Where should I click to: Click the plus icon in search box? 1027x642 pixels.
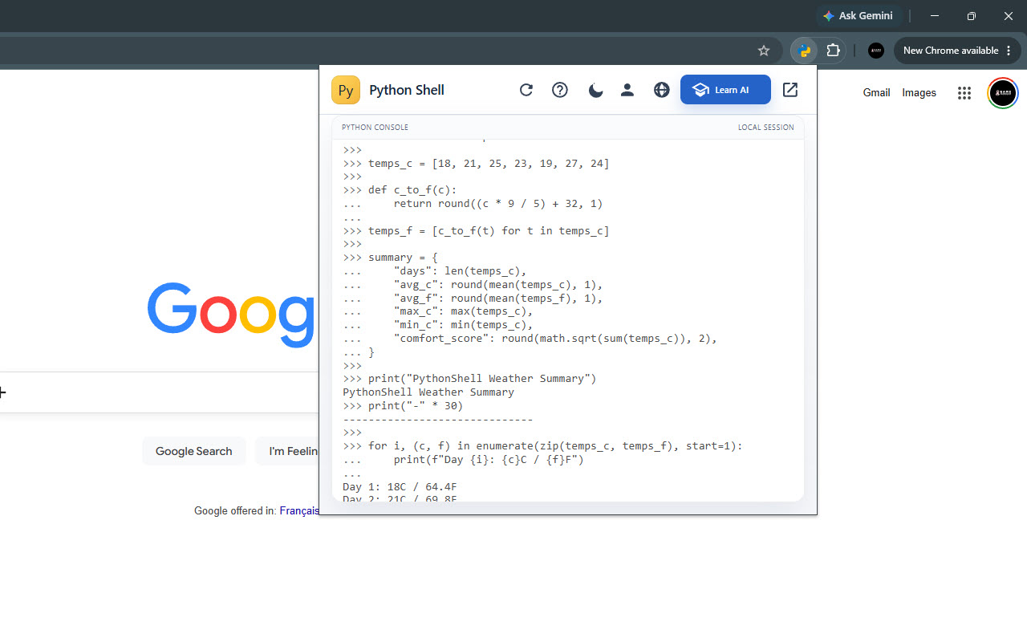pyautogui.click(x=2, y=392)
